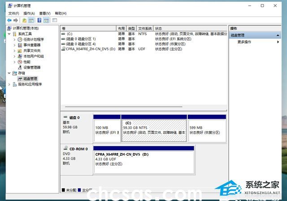Click the 计算机管理 title bar app icon
The width and height of the screenshot is (287, 201).
point(10,6)
